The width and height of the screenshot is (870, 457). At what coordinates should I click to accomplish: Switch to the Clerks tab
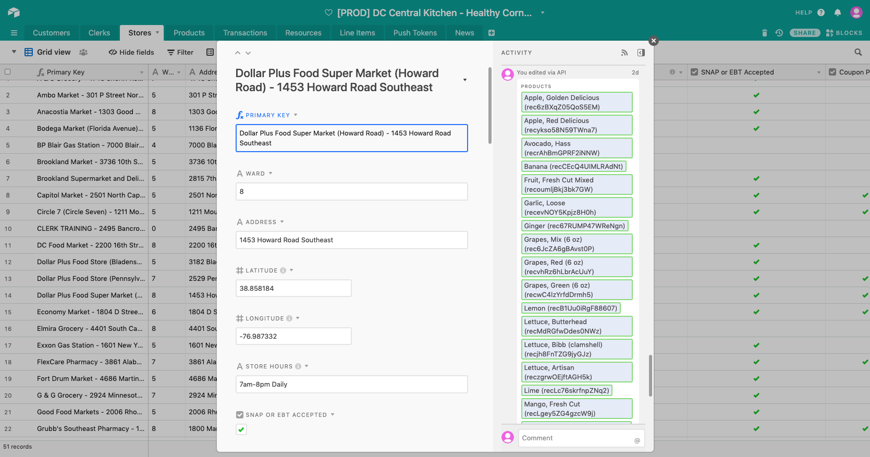coord(99,33)
